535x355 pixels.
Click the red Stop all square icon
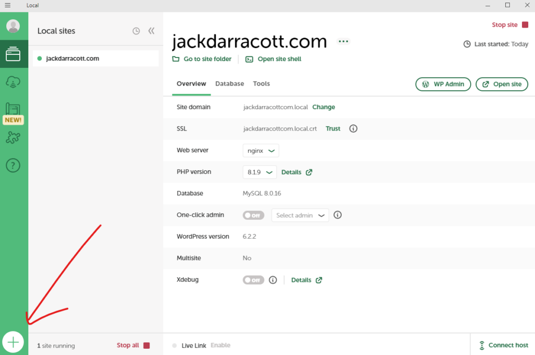[147, 346]
